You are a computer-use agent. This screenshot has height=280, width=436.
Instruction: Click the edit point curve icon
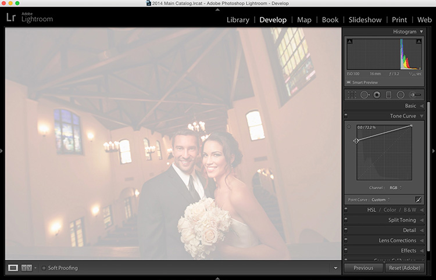click(x=418, y=199)
